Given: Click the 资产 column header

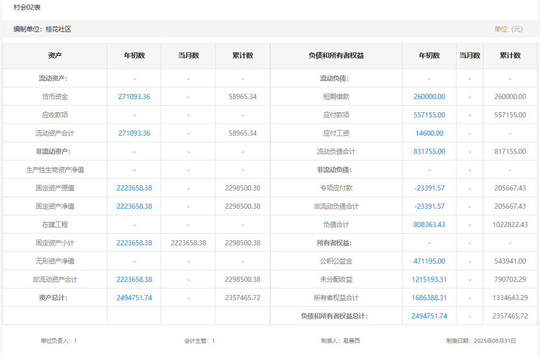Looking at the screenshot, I should point(55,56).
